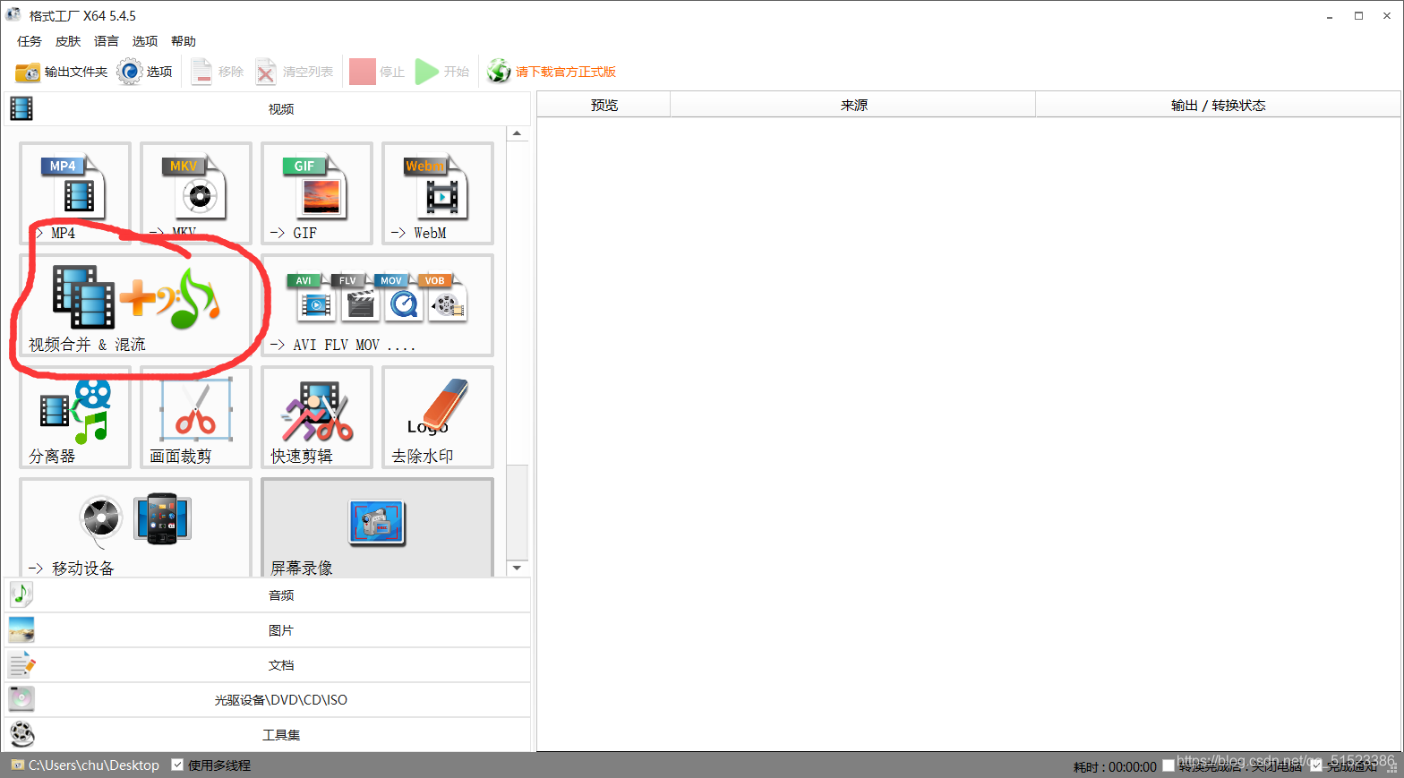Click the 输出 / 转换状态 column header
Screen dimensions: 1404x778
(1218, 105)
